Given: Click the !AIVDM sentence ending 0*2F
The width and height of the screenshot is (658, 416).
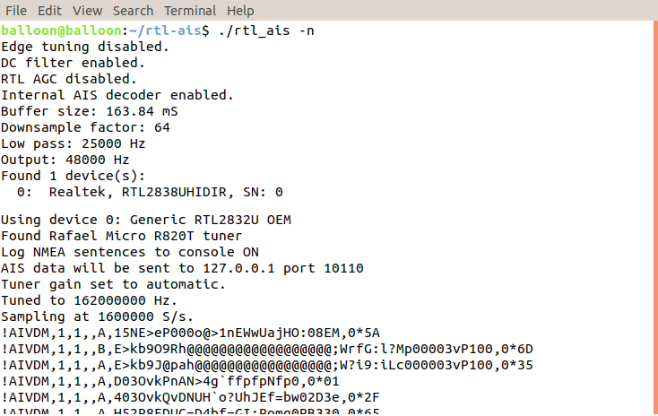Looking at the screenshot, I should click(x=190, y=397).
